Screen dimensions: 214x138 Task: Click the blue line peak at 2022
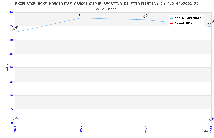(x=81, y=18)
